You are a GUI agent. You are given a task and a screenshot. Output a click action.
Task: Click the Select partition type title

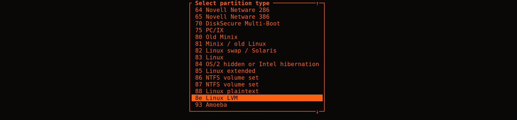[232, 3]
